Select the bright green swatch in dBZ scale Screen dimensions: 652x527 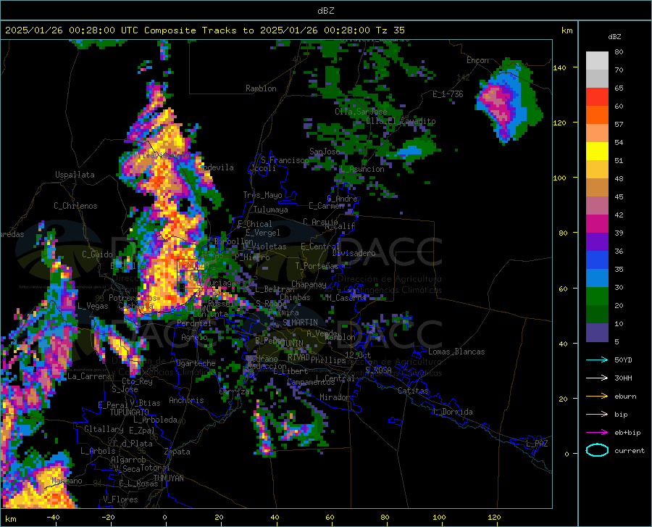coord(597,296)
